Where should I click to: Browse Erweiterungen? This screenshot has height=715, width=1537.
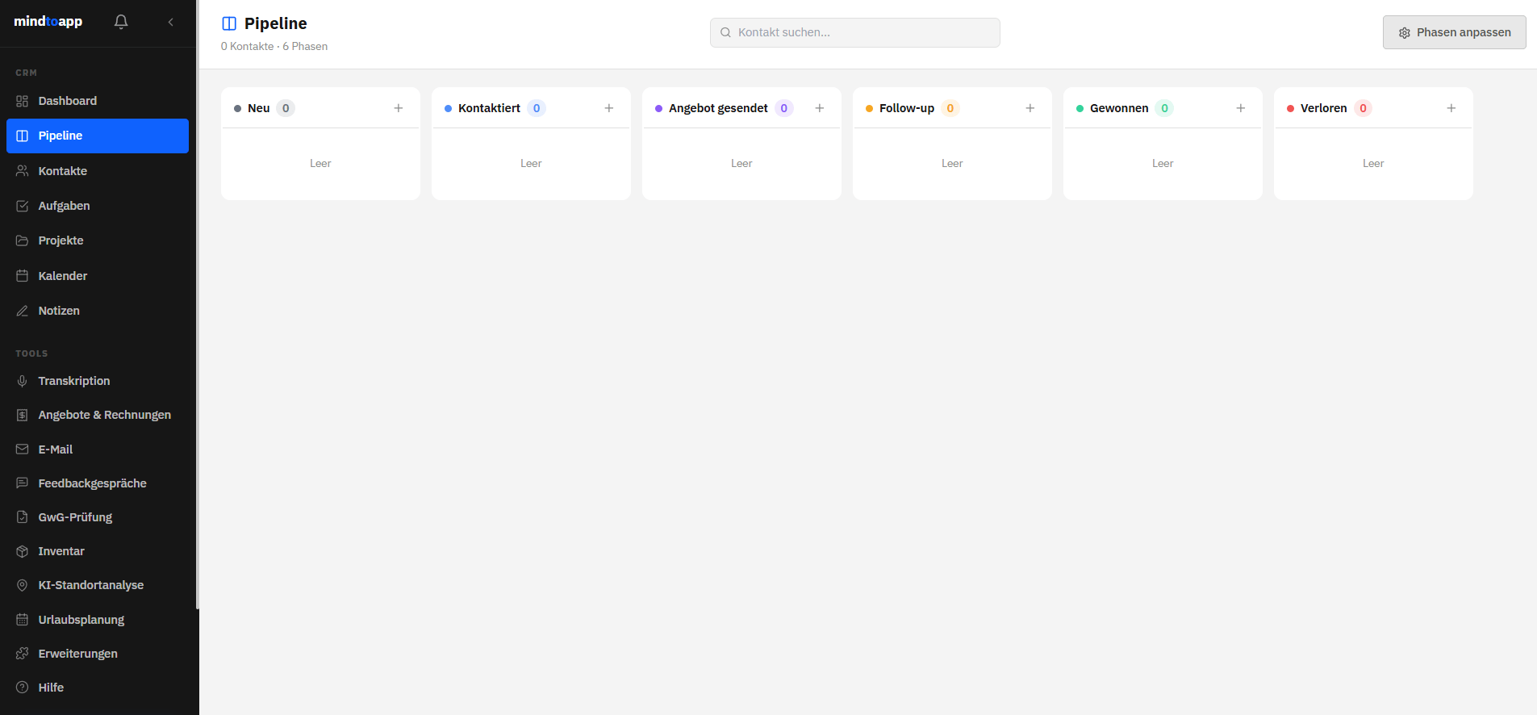(x=98, y=654)
